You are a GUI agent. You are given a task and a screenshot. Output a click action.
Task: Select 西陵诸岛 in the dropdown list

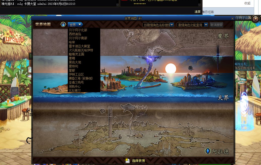pos(75,34)
